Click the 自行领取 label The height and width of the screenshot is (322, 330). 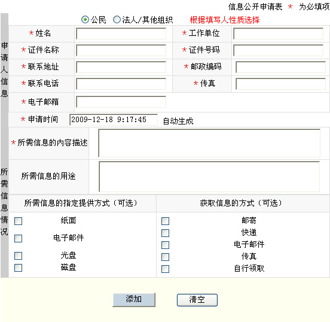[249, 268]
